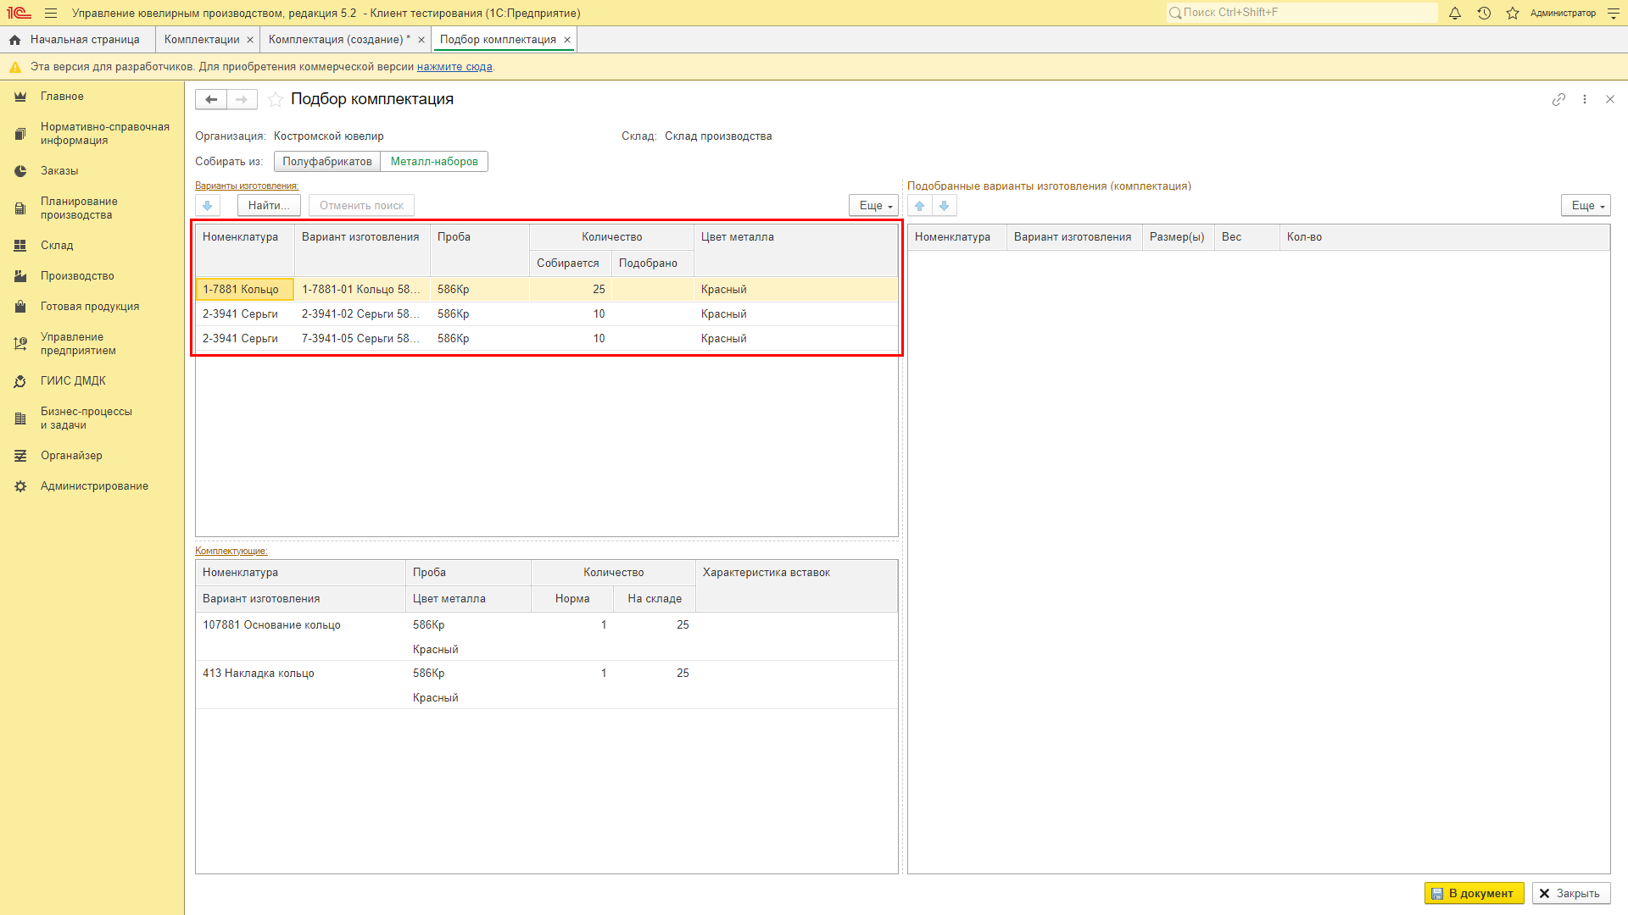Viewport: 1628px width, 915px height.
Task: Add form to favorites using star outline
Action: click(x=276, y=99)
